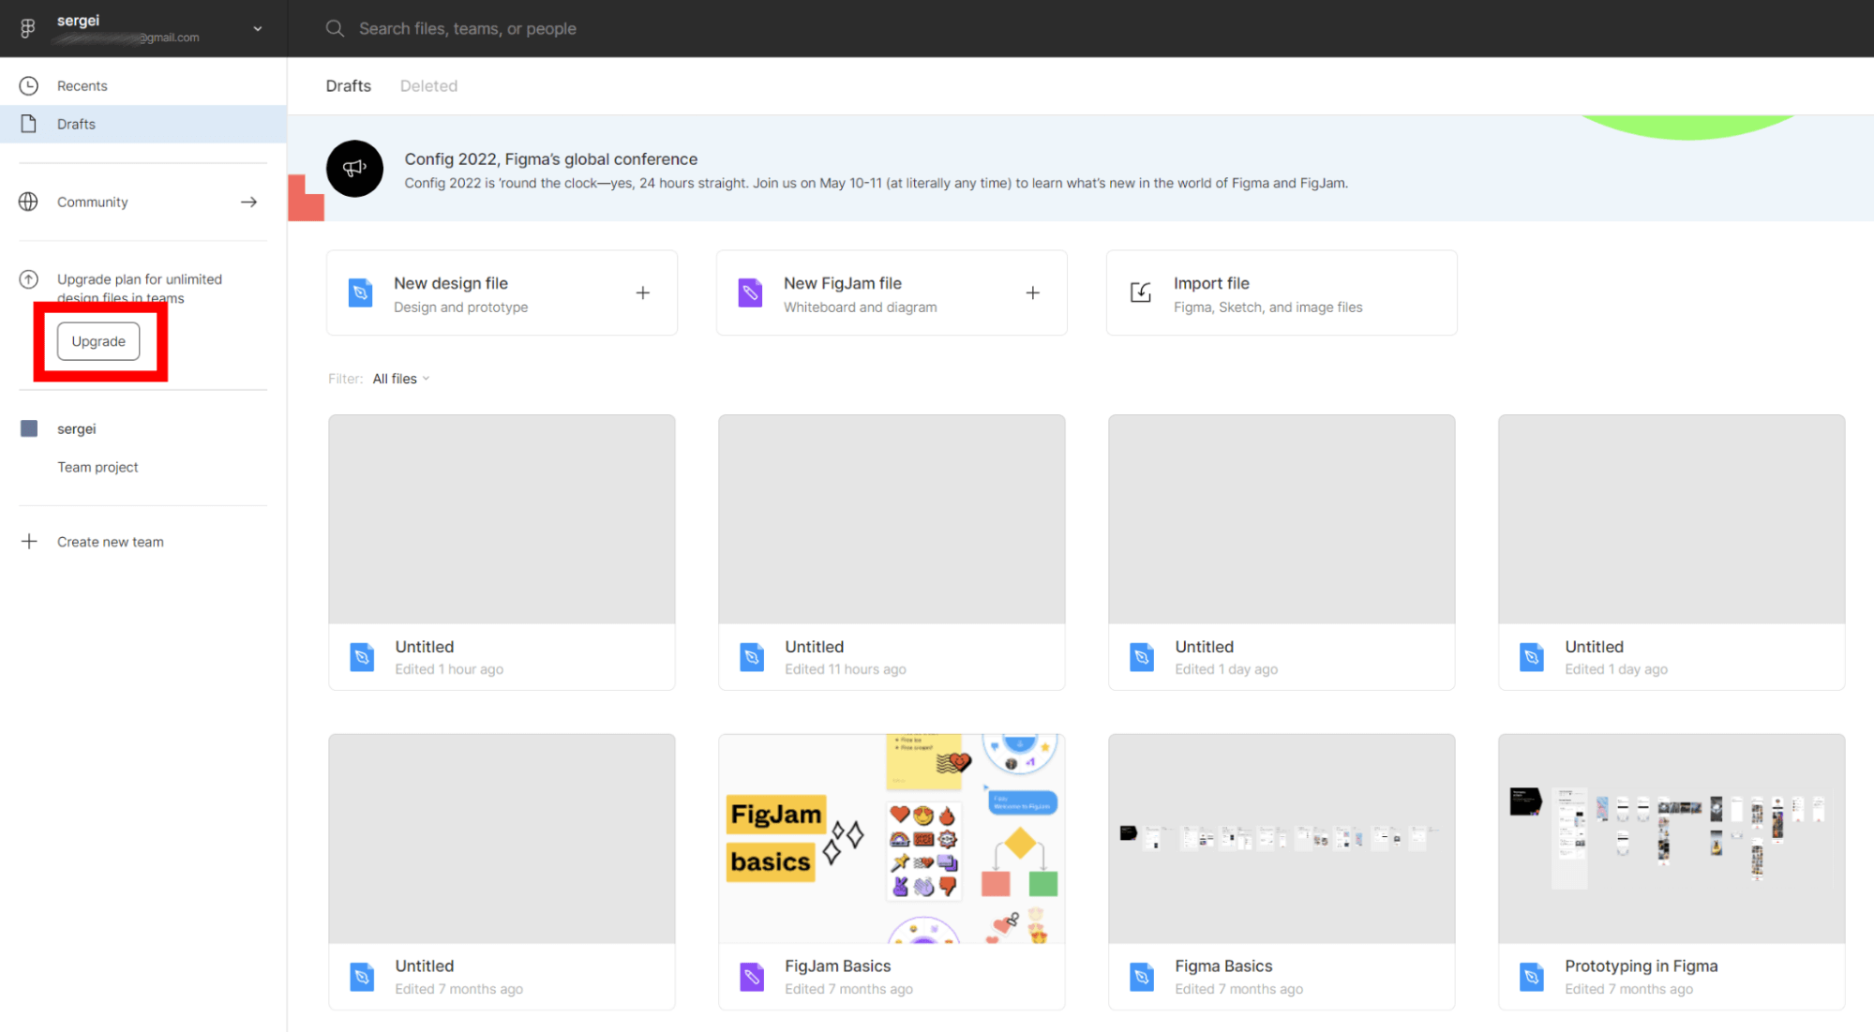This screenshot has height=1033, width=1874.
Task: Click the New design file icon
Action: (360, 292)
